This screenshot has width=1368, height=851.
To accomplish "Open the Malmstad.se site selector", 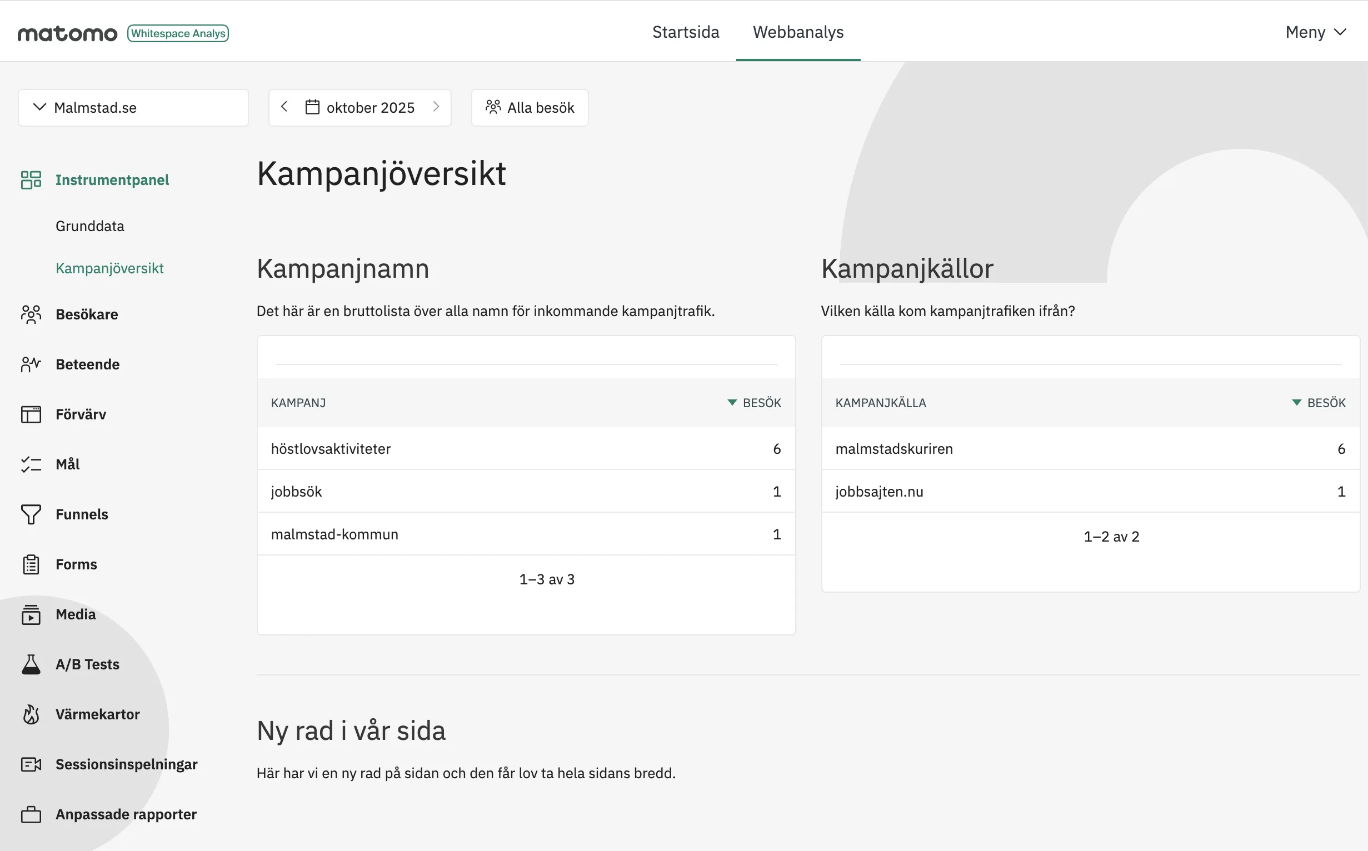I will click(x=133, y=108).
